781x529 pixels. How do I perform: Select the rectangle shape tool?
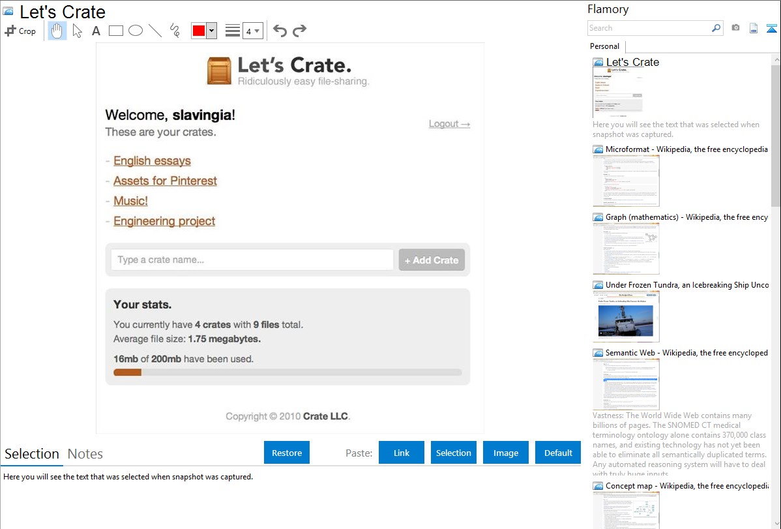115,31
